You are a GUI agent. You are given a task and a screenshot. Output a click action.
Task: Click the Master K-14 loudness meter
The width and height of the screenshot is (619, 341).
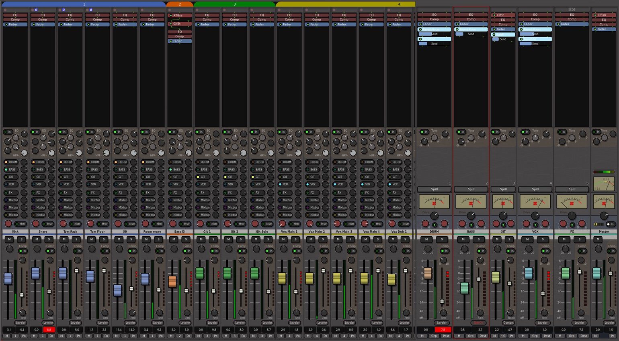[604, 183]
